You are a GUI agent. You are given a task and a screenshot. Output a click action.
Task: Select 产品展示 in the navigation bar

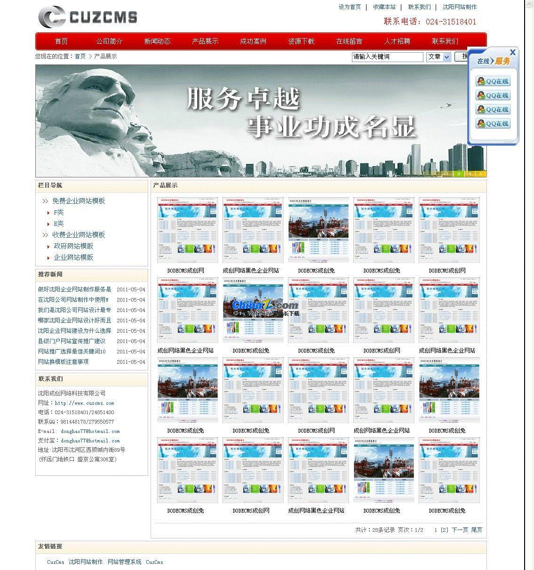[x=206, y=41]
